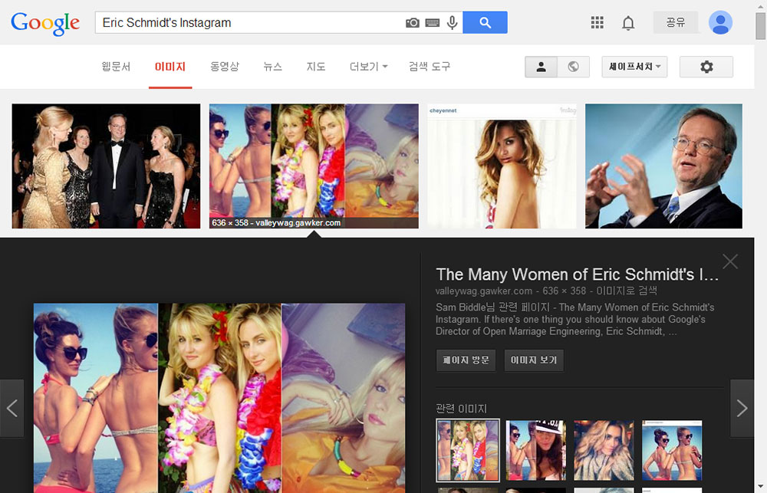
Task: Go to previous image arrow
Action: coord(12,408)
